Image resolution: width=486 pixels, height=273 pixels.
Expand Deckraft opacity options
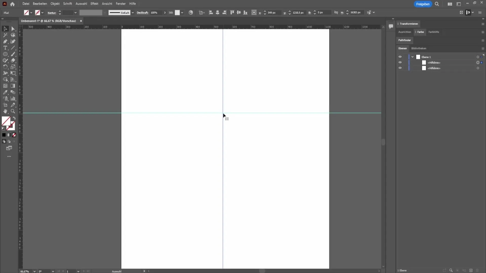165,13
